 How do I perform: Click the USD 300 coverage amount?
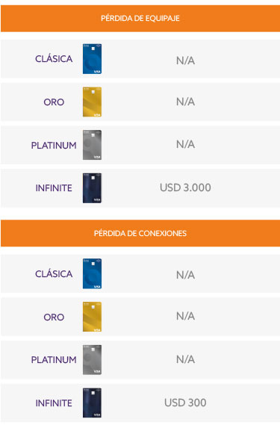(x=185, y=403)
